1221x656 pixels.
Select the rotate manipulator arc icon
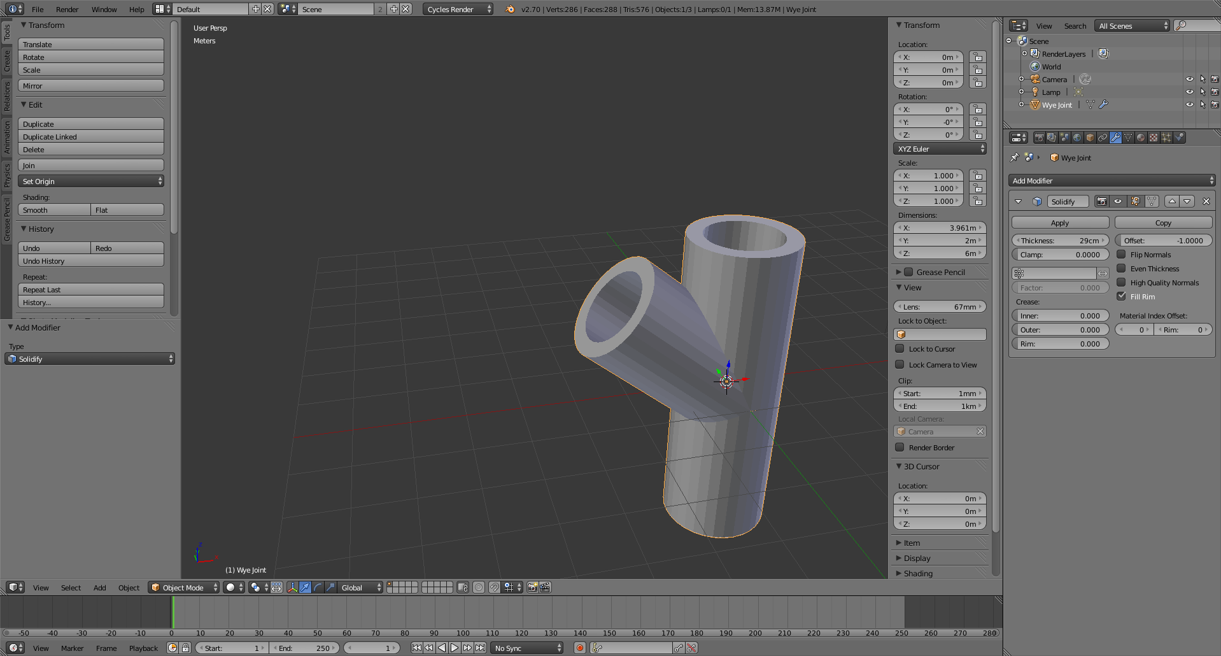click(318, 587)
